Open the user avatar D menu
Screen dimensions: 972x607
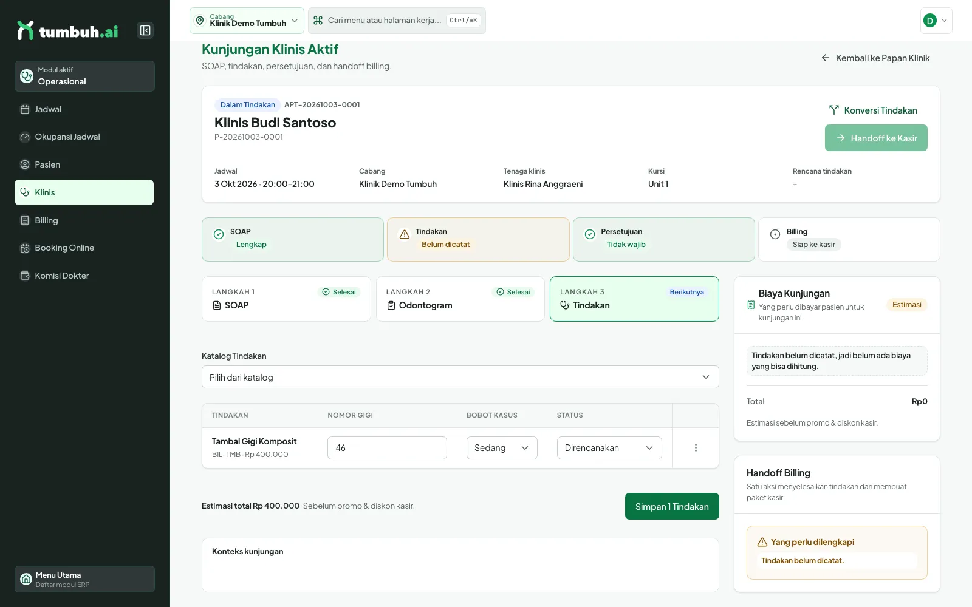click(936, 21)
